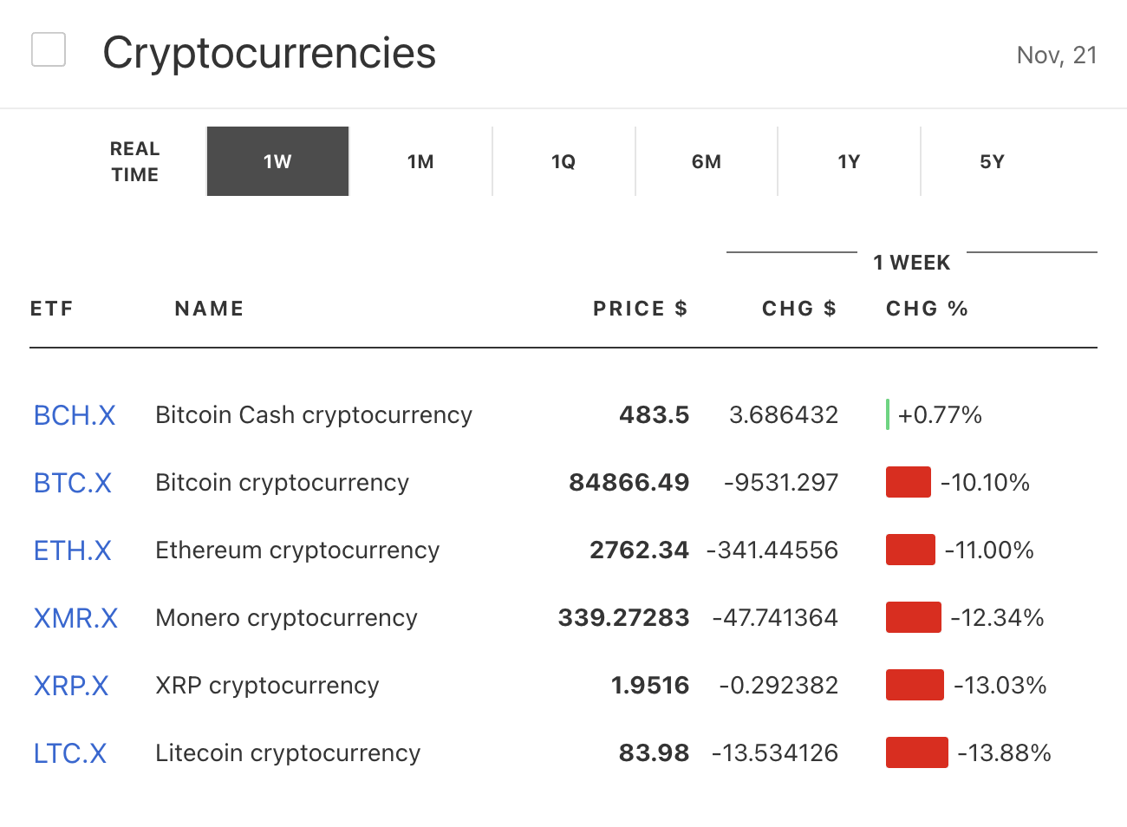Switch to the 1M time range
The height and width of the screenshot is (827, 1127).
tap(420, 162)
